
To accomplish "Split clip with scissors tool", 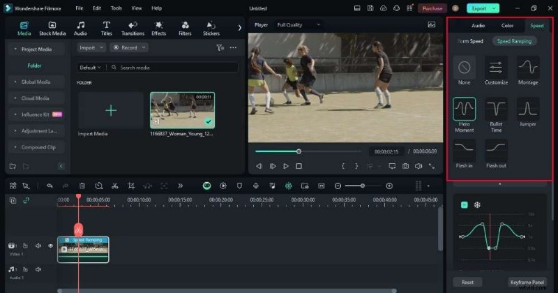I will (114, 186).
